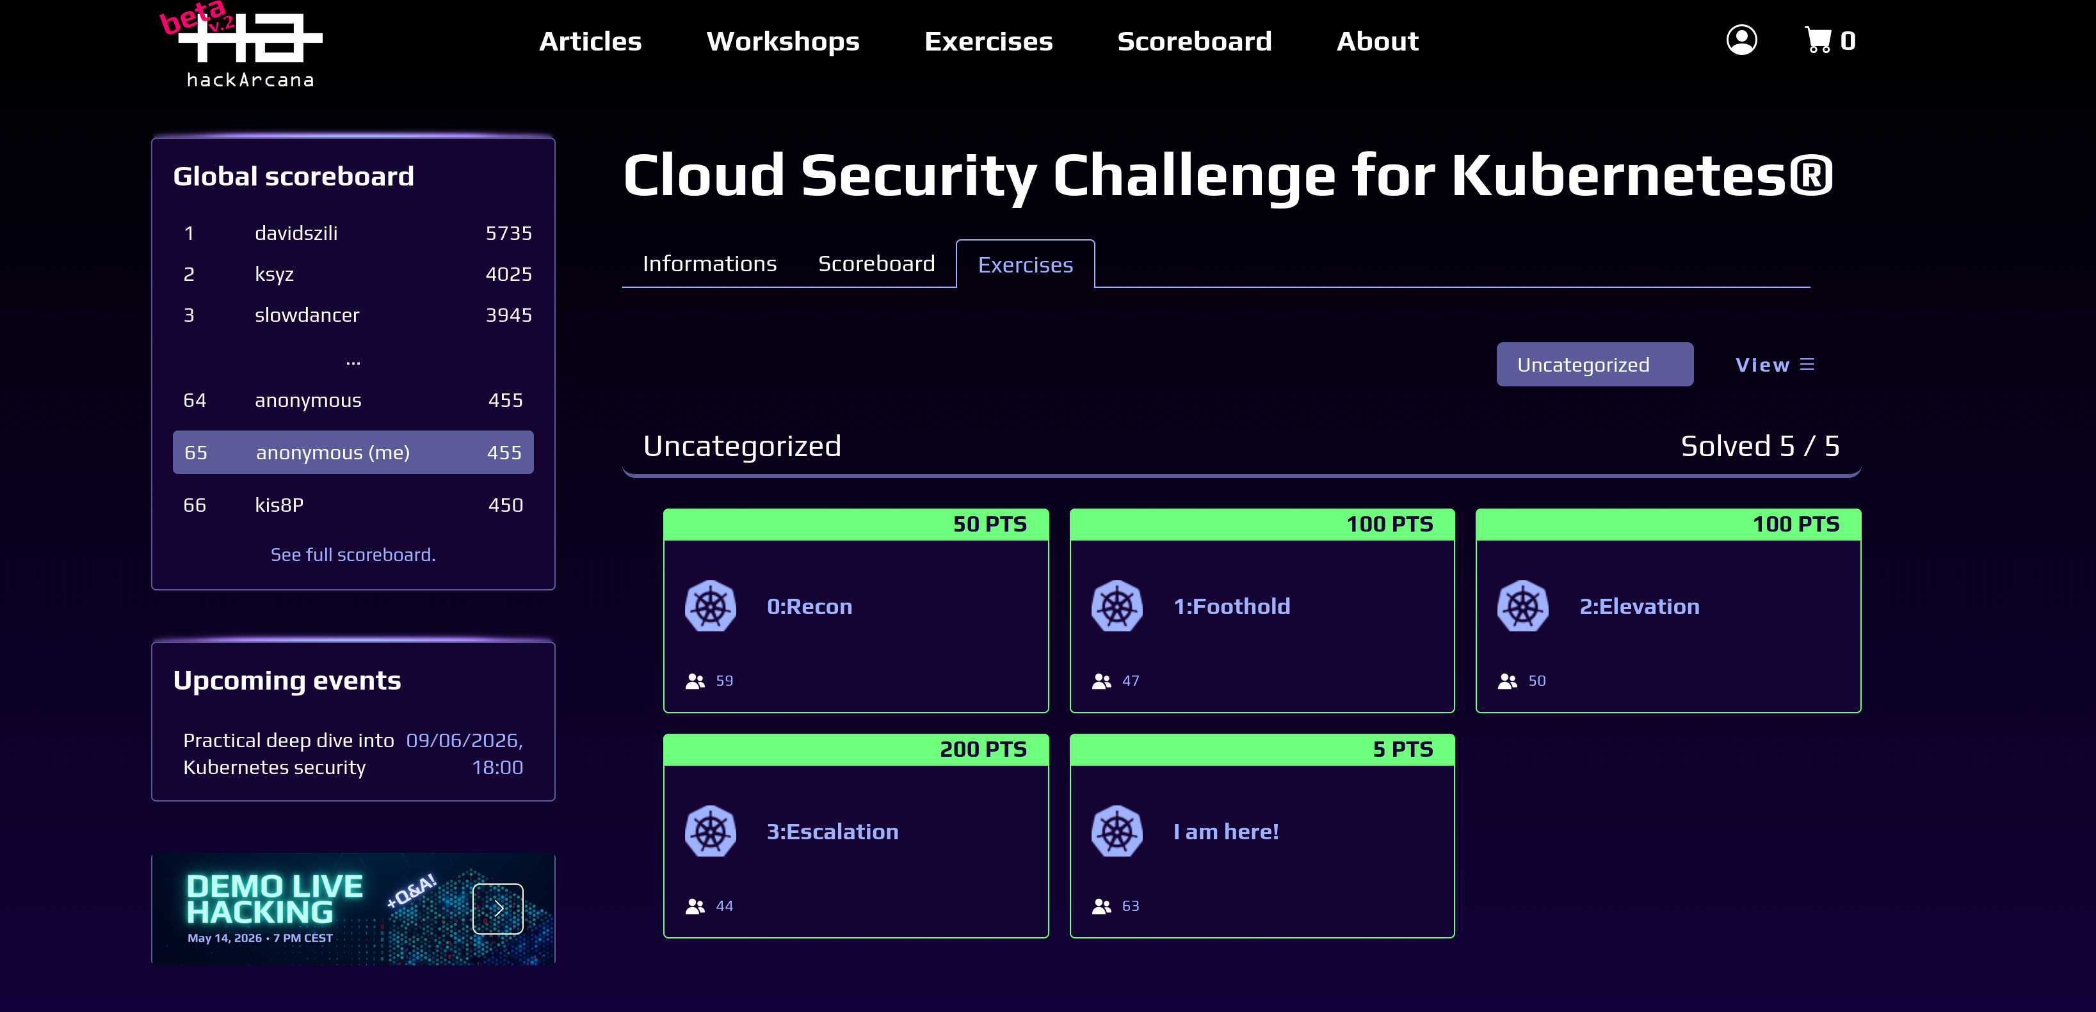2096x1012 pixels.
Task: Follow the See full scoreboard link
Action: [x=353, y=555]
